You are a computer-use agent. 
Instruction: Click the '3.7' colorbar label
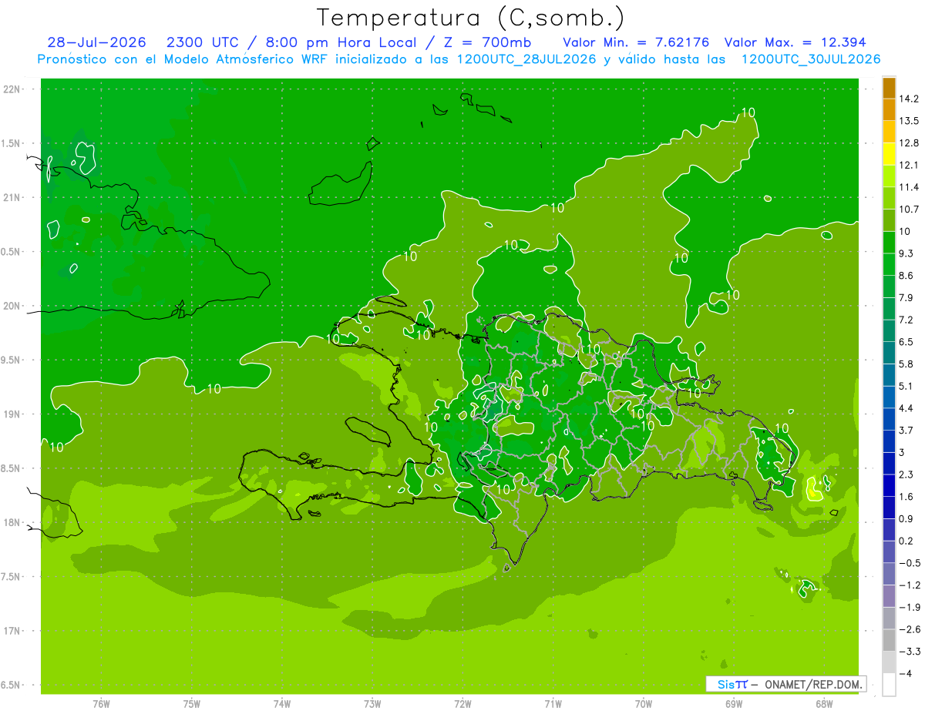tap(906, 430)
